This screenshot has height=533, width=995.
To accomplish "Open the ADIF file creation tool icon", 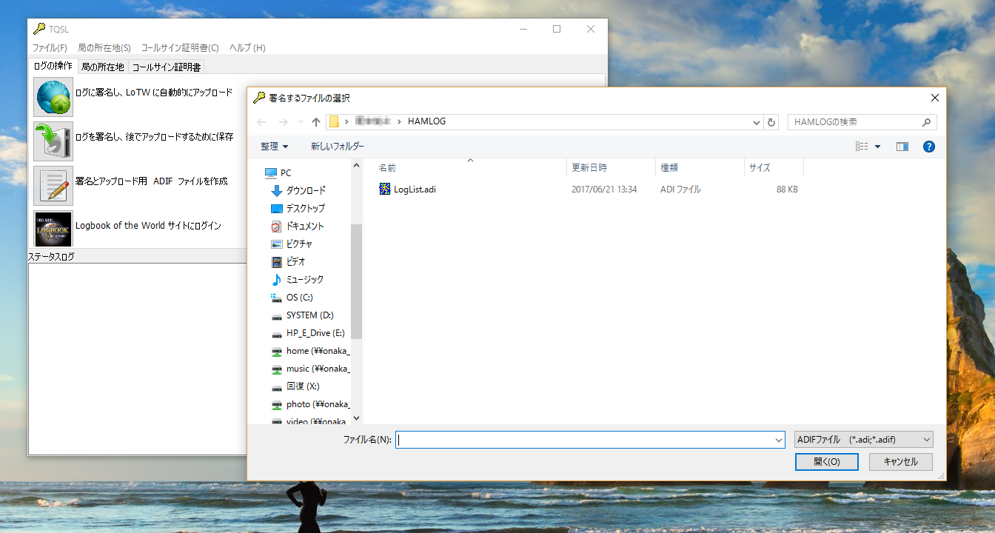I will pyautogui.click(x=53, y=185).
